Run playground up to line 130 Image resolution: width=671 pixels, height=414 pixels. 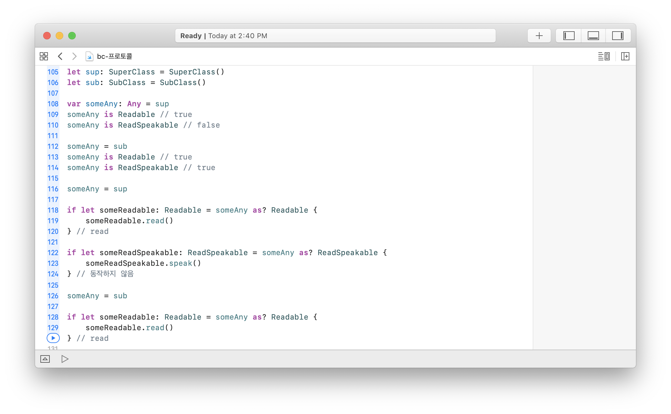53,338
